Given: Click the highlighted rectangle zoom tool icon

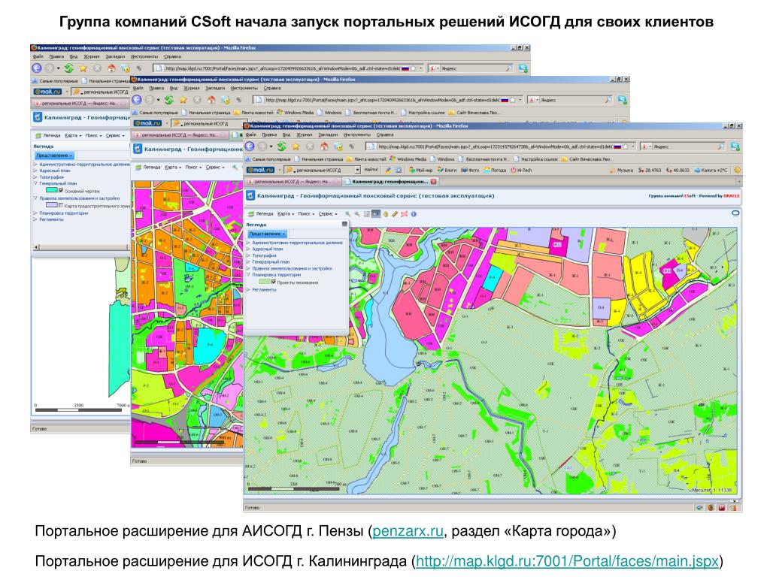Looking at the screenshot, I should tap(376, 214).
